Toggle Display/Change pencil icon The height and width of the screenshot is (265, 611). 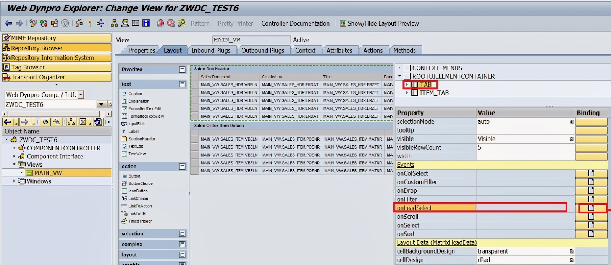point(33,24)
